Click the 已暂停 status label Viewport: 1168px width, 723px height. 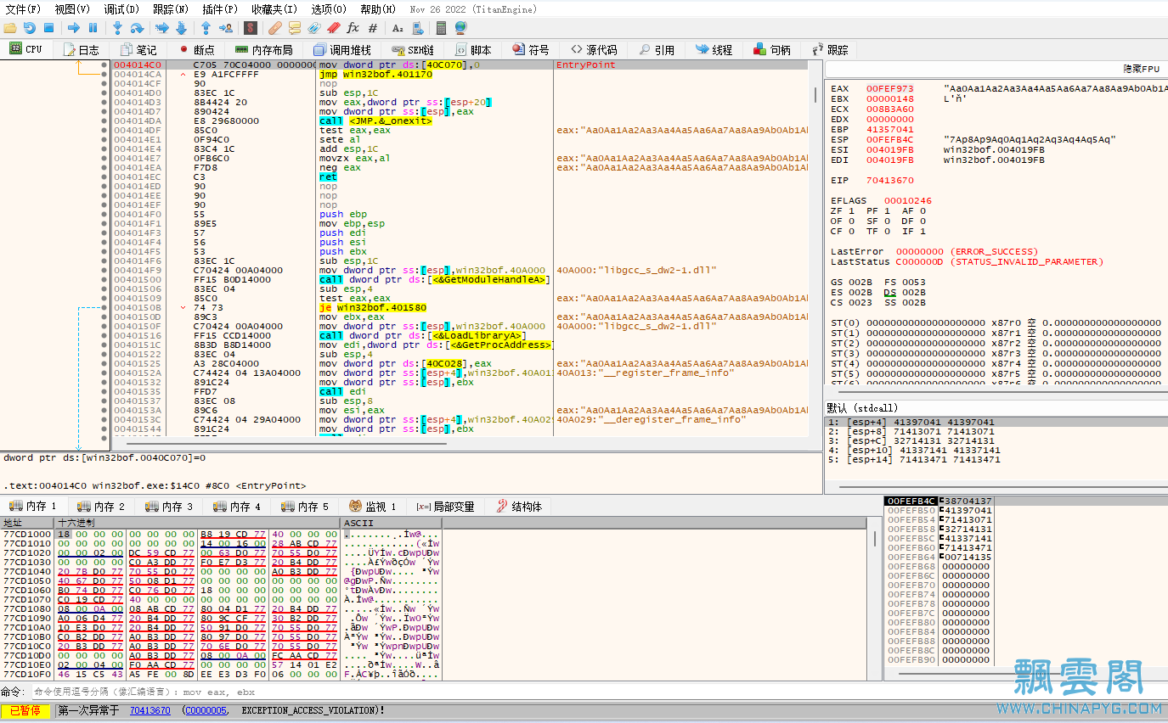pos(25,710)
